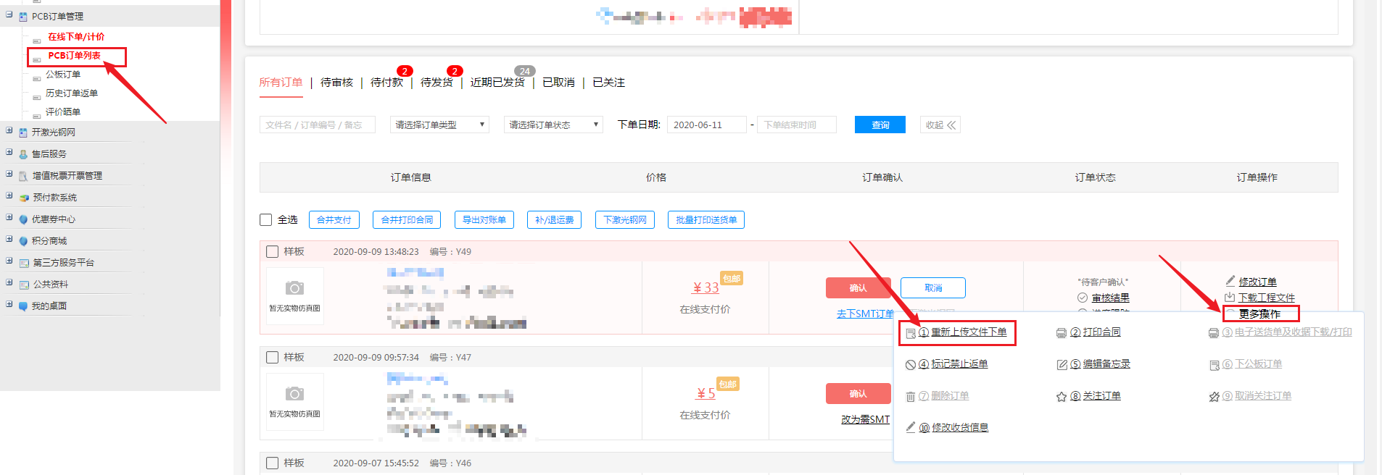Click the pencil icon beside 修改收货信息
Screen dimensions: 1382x475
coord(910,427)
